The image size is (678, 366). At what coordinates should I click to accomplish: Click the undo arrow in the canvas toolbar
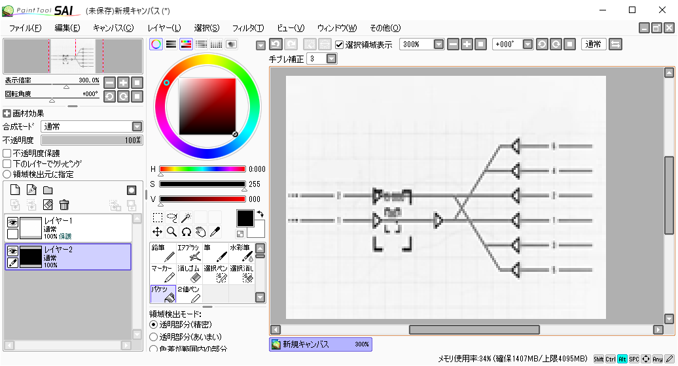[x=276, y=44]
